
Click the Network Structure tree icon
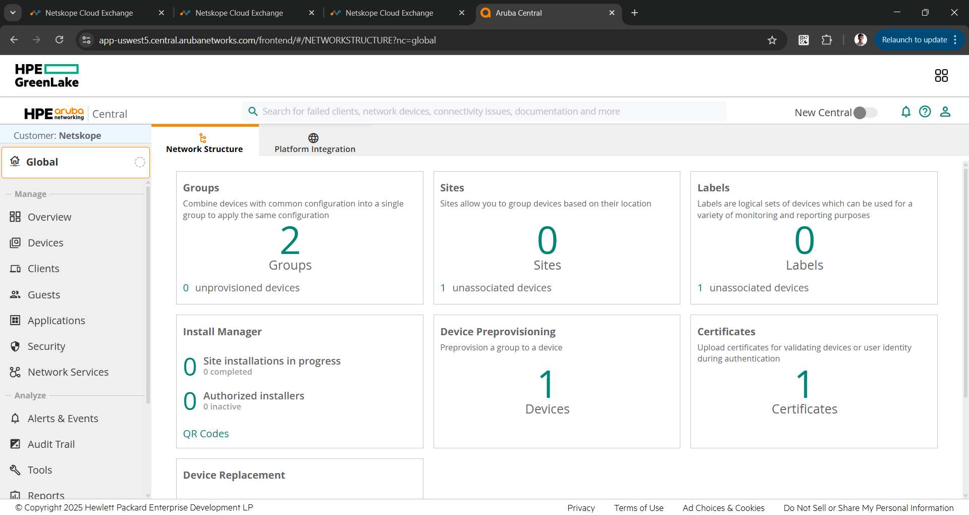point(203,138)
